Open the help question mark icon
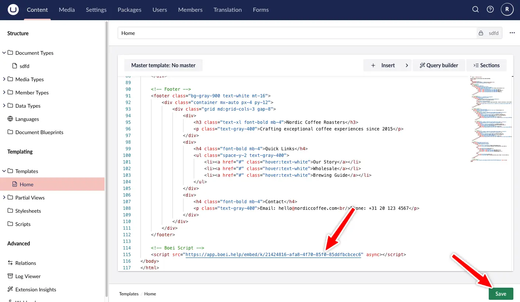 pyautogui.click(x=490, y=10)
